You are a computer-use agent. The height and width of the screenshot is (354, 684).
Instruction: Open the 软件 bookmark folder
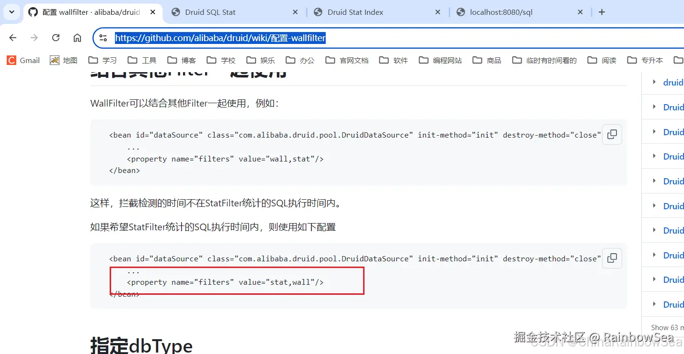394,60
